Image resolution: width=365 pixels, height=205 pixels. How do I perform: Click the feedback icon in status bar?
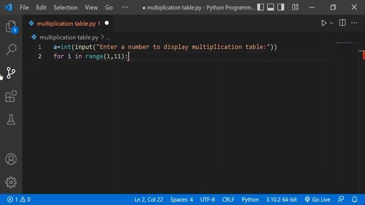pos(341,199)
